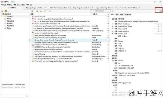
Task: Open the search mode dropdown in search box
Action: coord(93,11)
